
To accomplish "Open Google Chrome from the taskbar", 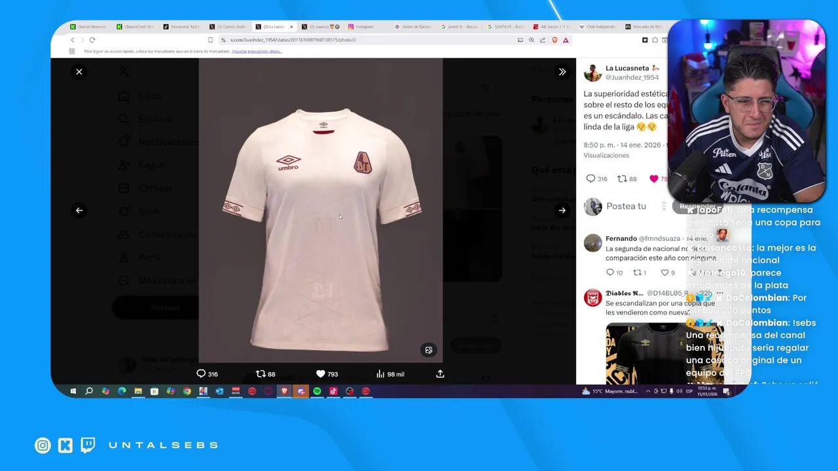I will pyautogui.click(x=187, y=391).
